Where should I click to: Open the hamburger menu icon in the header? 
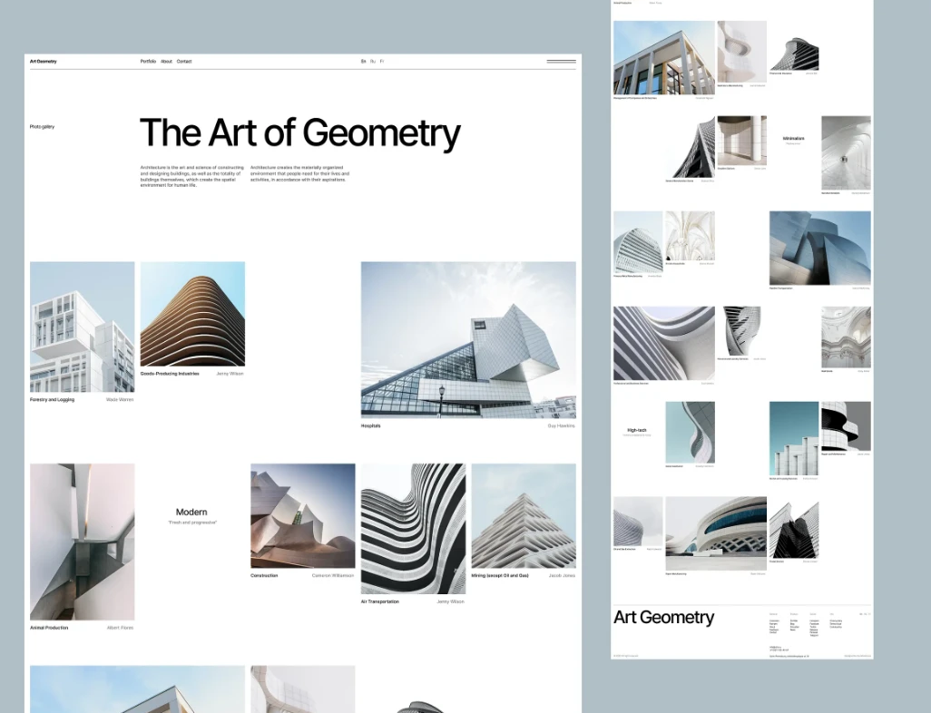(x=561, y=61)
